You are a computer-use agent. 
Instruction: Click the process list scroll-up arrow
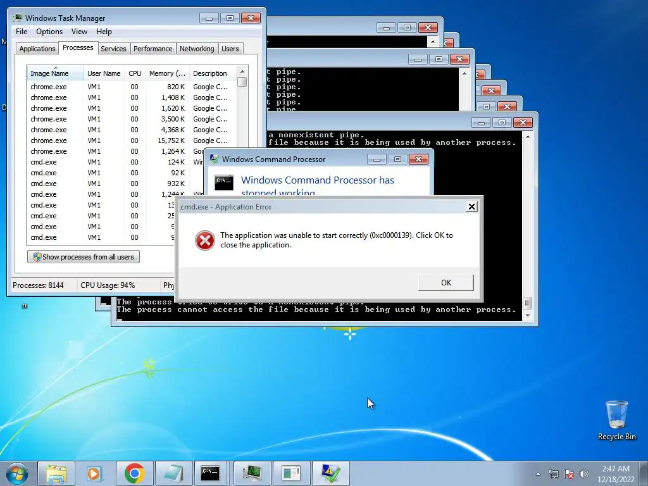[242, 72]
